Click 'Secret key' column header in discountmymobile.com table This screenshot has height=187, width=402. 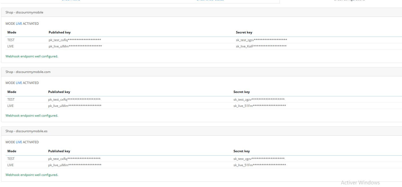click(241, 92)
